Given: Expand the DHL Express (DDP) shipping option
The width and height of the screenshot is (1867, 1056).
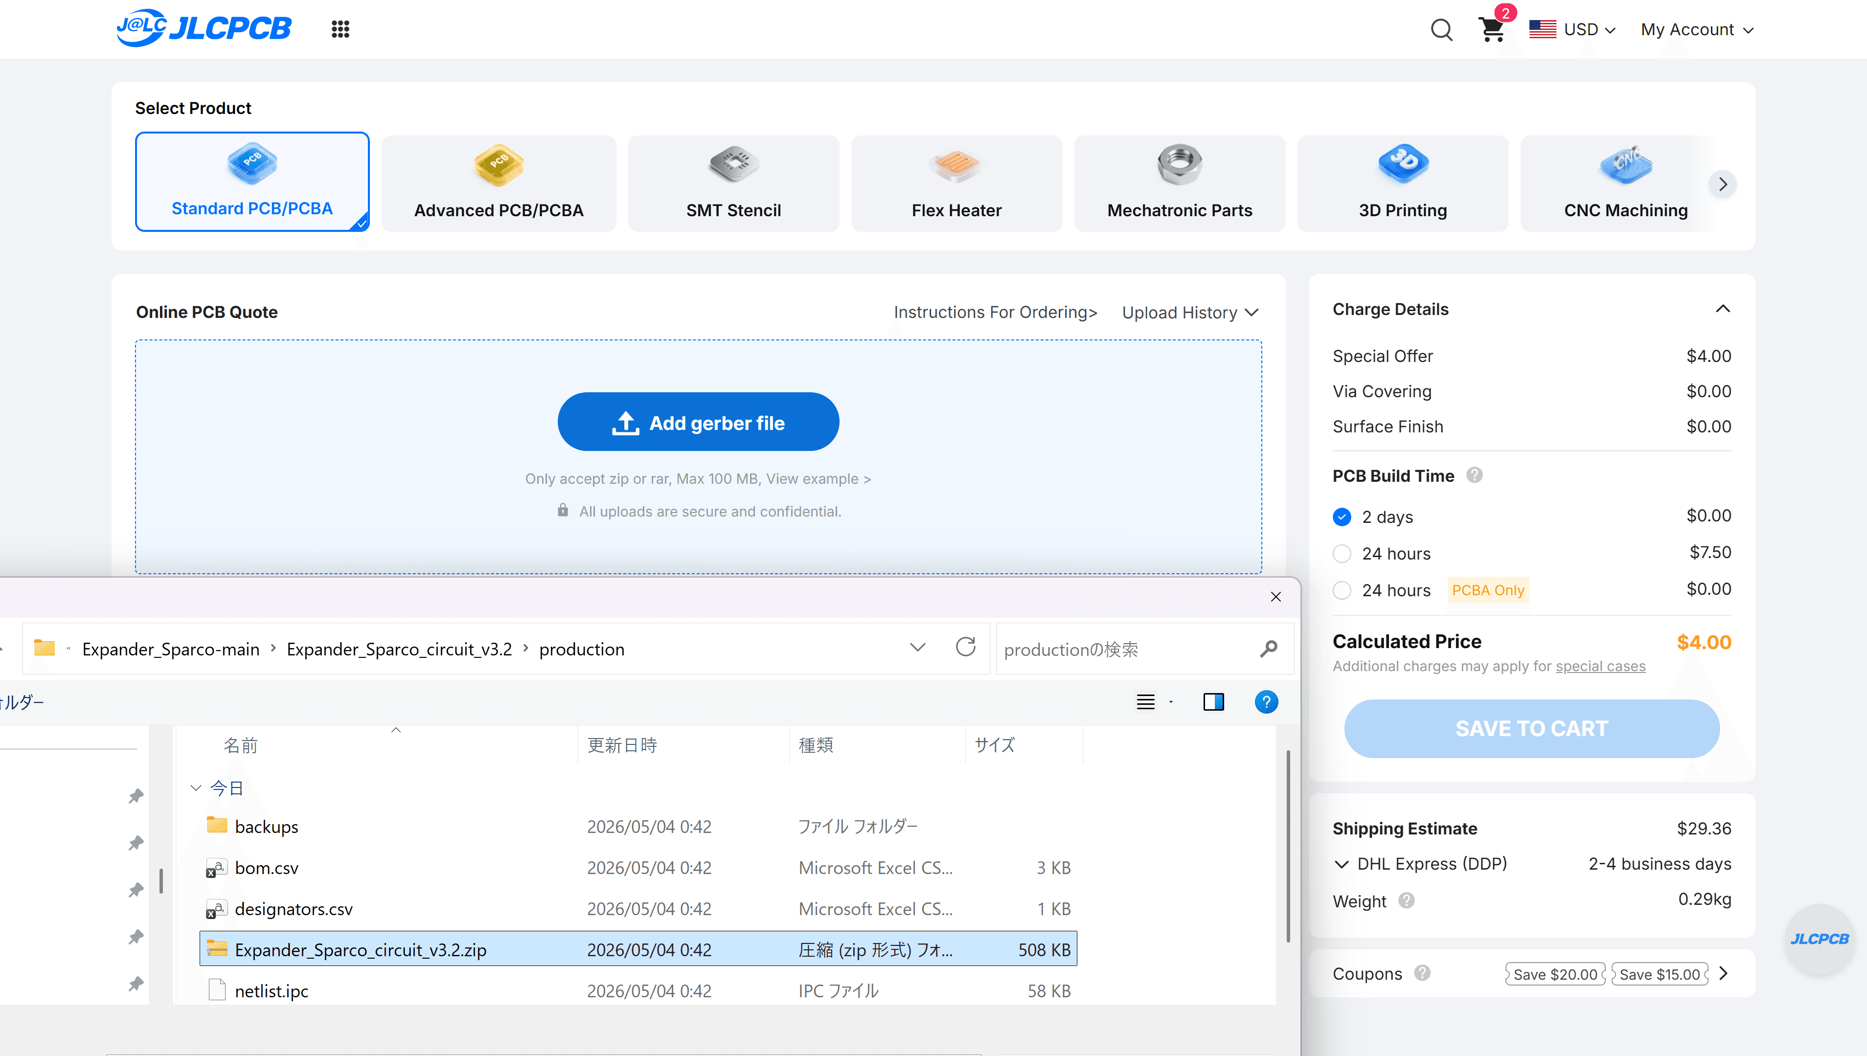Looking at the screenshot, I should [x=1341, y=864].
